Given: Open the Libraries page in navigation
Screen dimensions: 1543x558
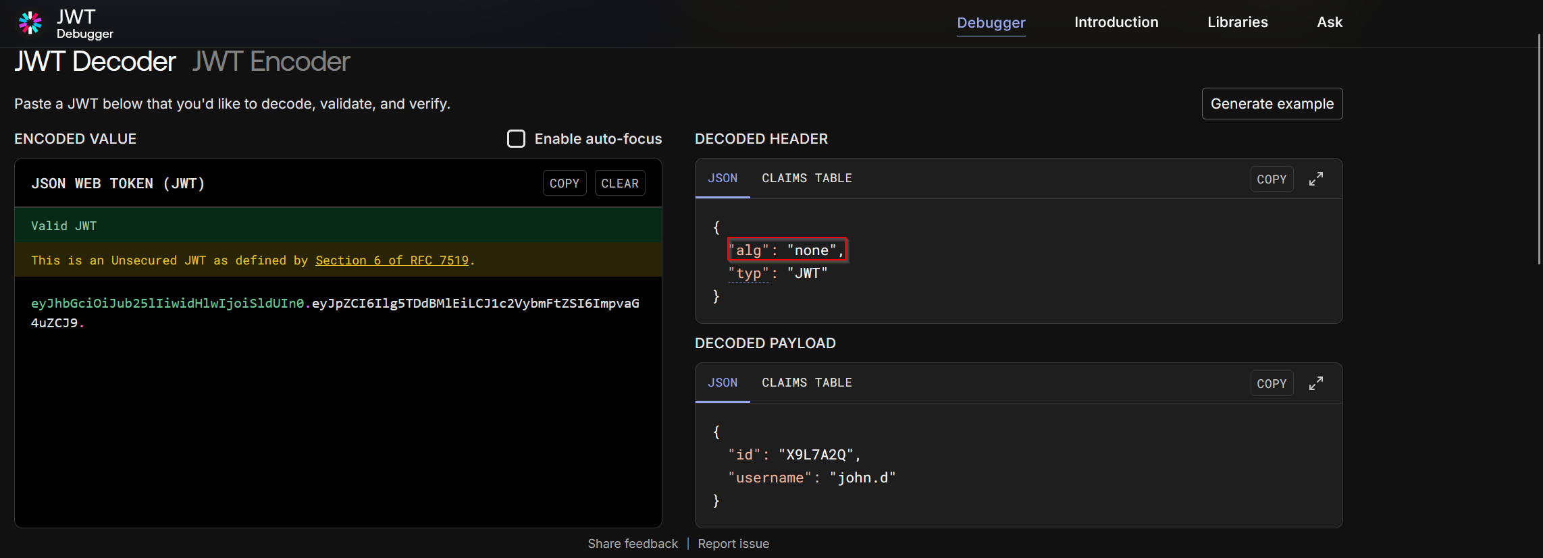Looking at the screenshot, I should [x=1237, y=22].
